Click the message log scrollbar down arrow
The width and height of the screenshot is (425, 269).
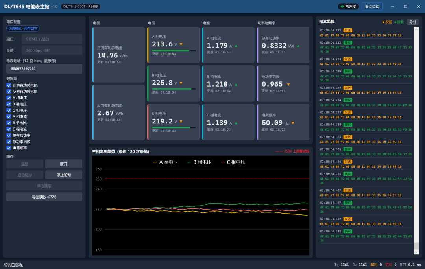[x=416, y=252]
